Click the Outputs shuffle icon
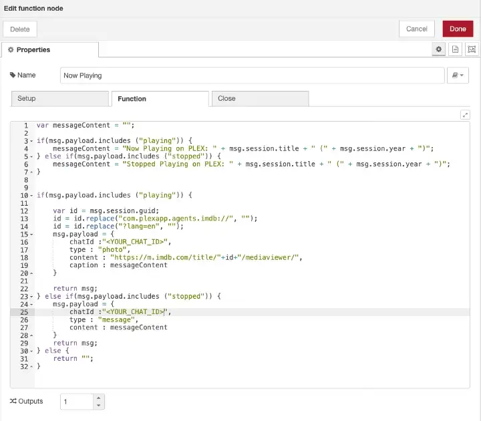Screen dimensions: 481x421 tap(13, 401)
